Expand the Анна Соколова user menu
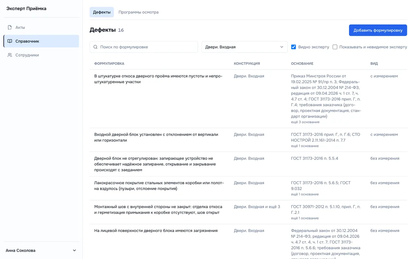This screenshot has width=414, height=259. [x=41, y=250]
